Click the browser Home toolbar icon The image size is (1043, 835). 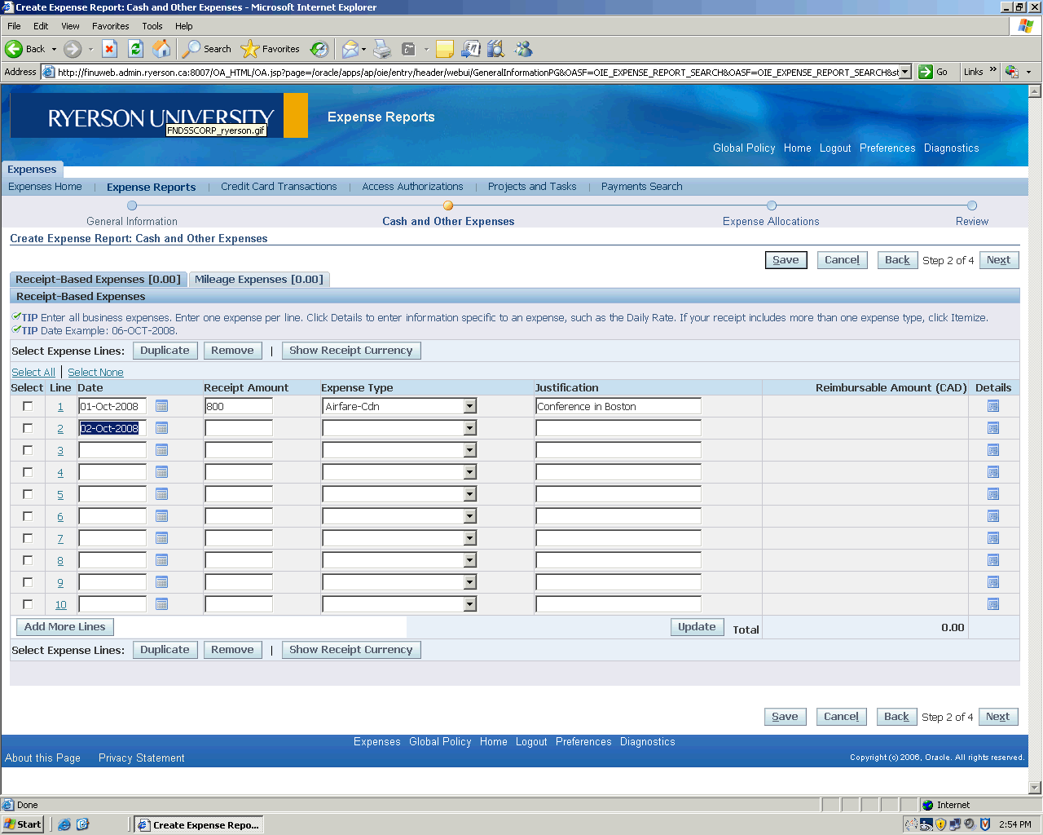[162, 49]
